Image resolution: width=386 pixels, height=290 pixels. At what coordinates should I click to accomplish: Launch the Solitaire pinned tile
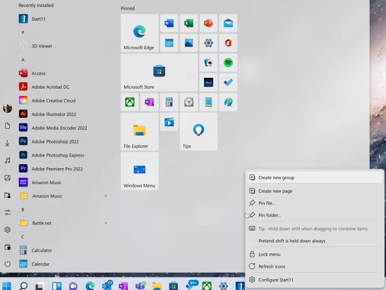[x=209, y=62]
